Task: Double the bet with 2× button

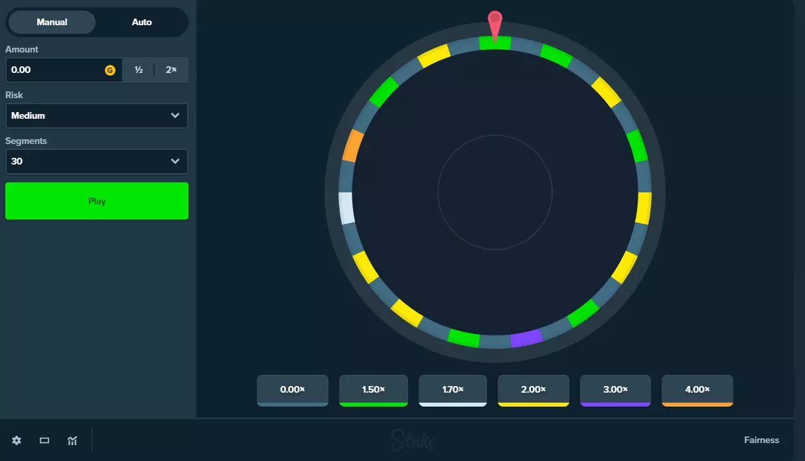Action: coord(171,70)
